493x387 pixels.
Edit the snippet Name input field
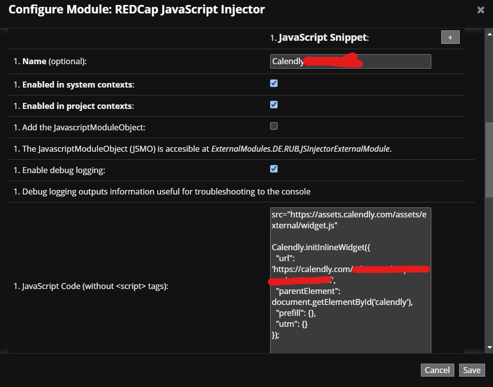click(350, 61)
